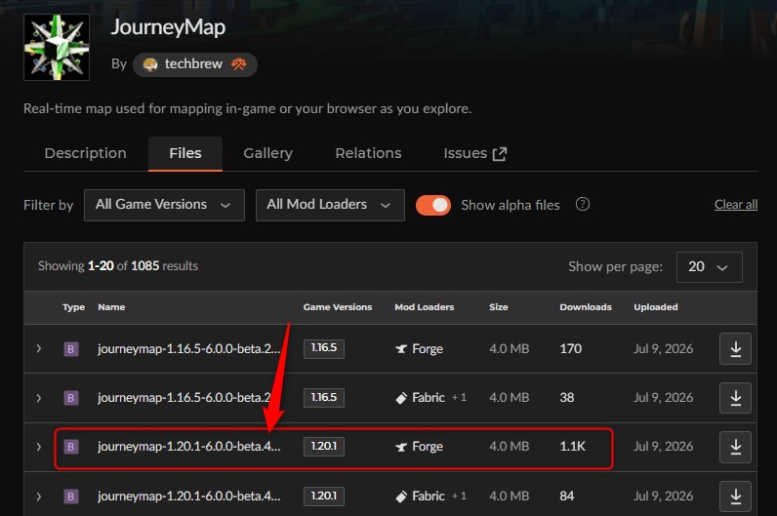The height and width of the screenshot is (516, 777).
Task: Open journeymap-1.20.1 file with 84 downloads
Action: tap(189, 496)
